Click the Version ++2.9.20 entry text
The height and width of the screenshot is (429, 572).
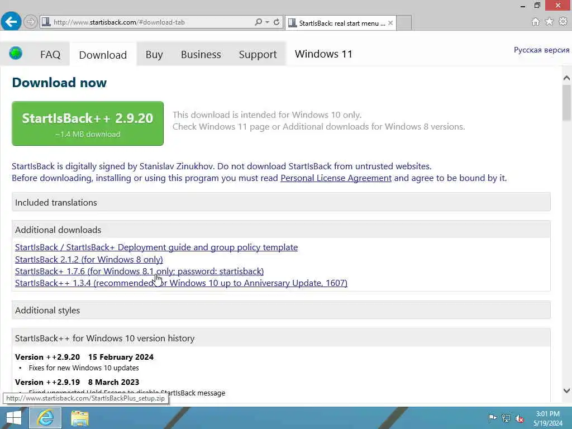coord(84,357)
